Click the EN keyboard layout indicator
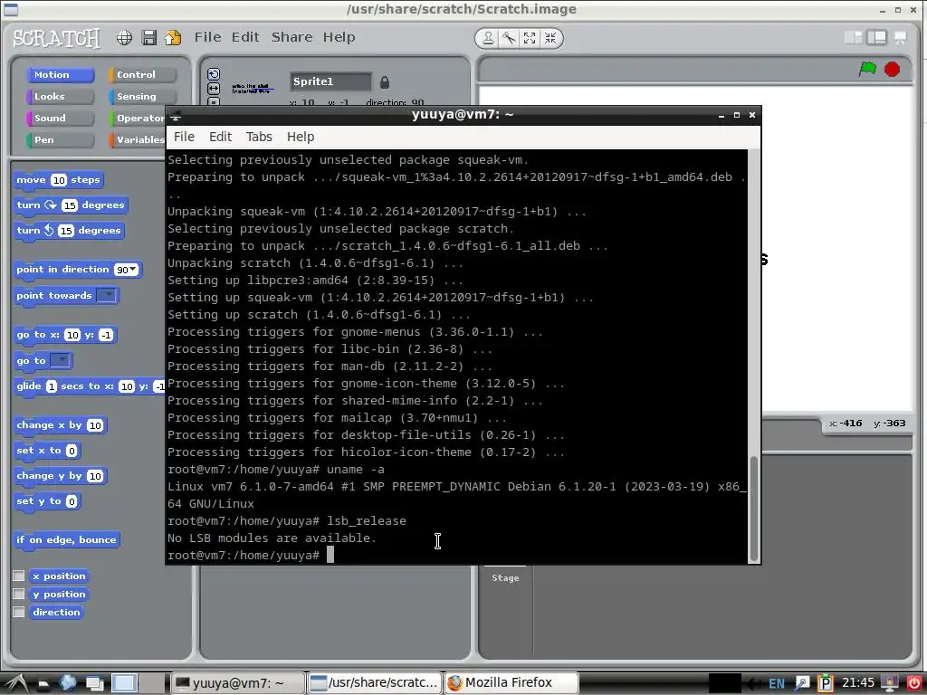927x695 pixels. pyautogui.click(x=776, y=684)
